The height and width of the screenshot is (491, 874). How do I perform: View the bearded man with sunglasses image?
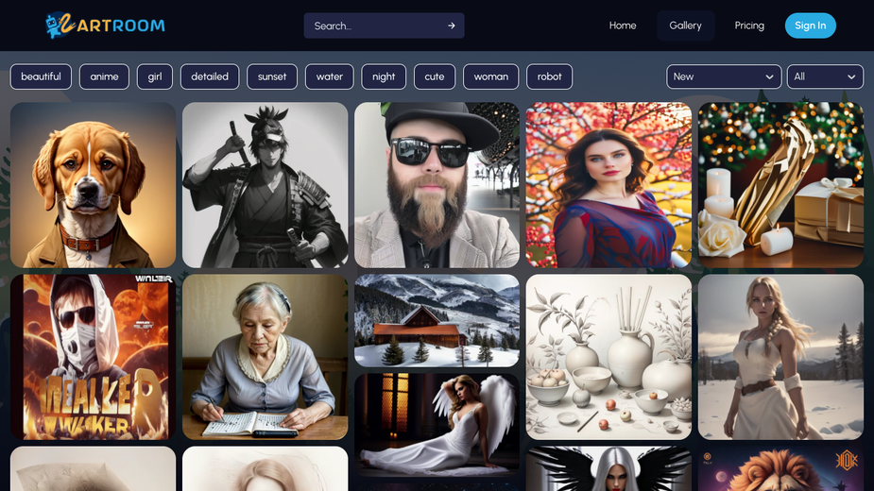point(437,185)
